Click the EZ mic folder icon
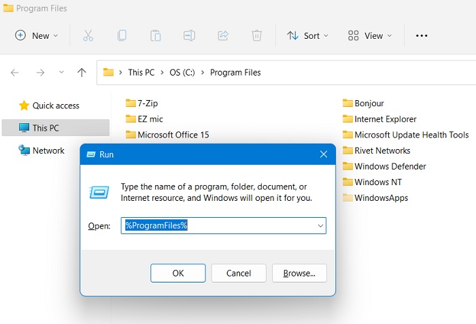Screen dimensions: 476x324 pyautogui.click(x=131, y=119)
